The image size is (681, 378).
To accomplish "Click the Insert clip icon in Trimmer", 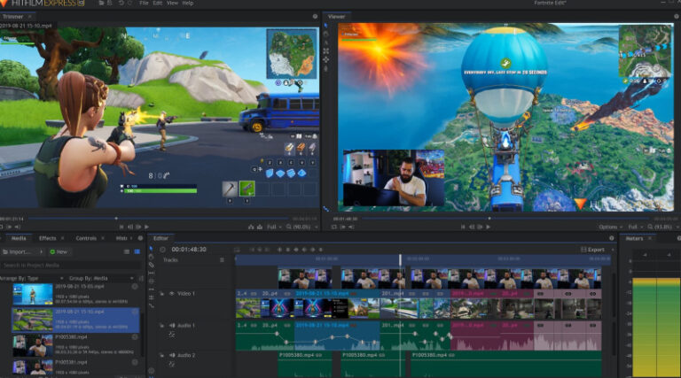I will (x=251, y=227).
